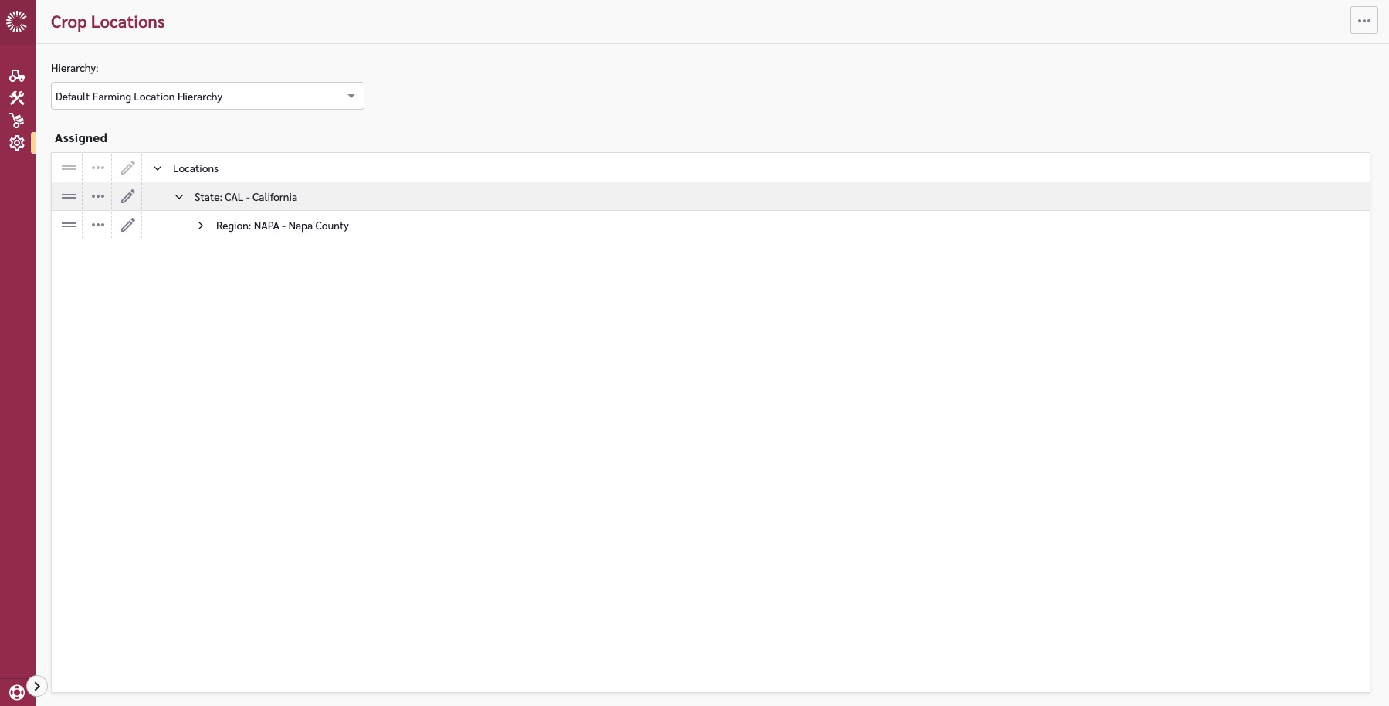Screen dimensions: 1389x706
Task: Select the Region: NAPA - Napa County item
Action: click(x=283, y=226)
